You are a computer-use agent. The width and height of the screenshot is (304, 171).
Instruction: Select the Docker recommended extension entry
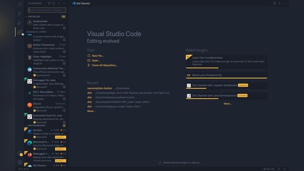(46, 133)
